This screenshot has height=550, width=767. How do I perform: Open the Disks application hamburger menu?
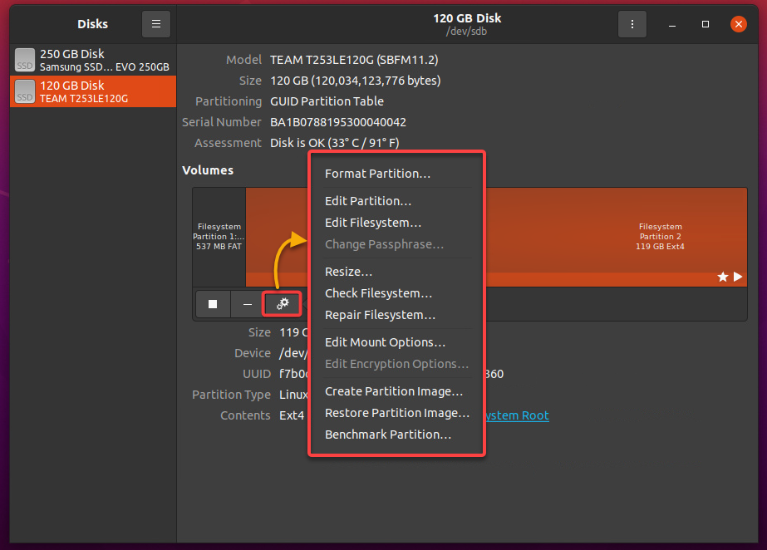click(x=156, y=24)
